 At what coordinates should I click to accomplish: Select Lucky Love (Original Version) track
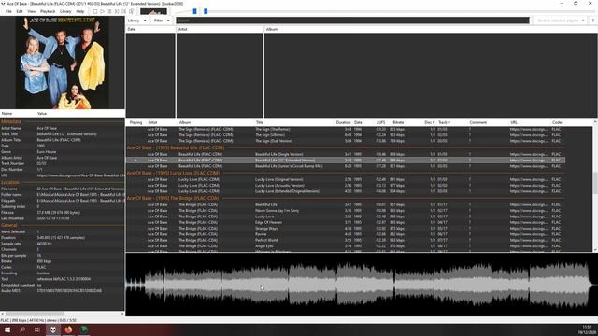point(346,179)
